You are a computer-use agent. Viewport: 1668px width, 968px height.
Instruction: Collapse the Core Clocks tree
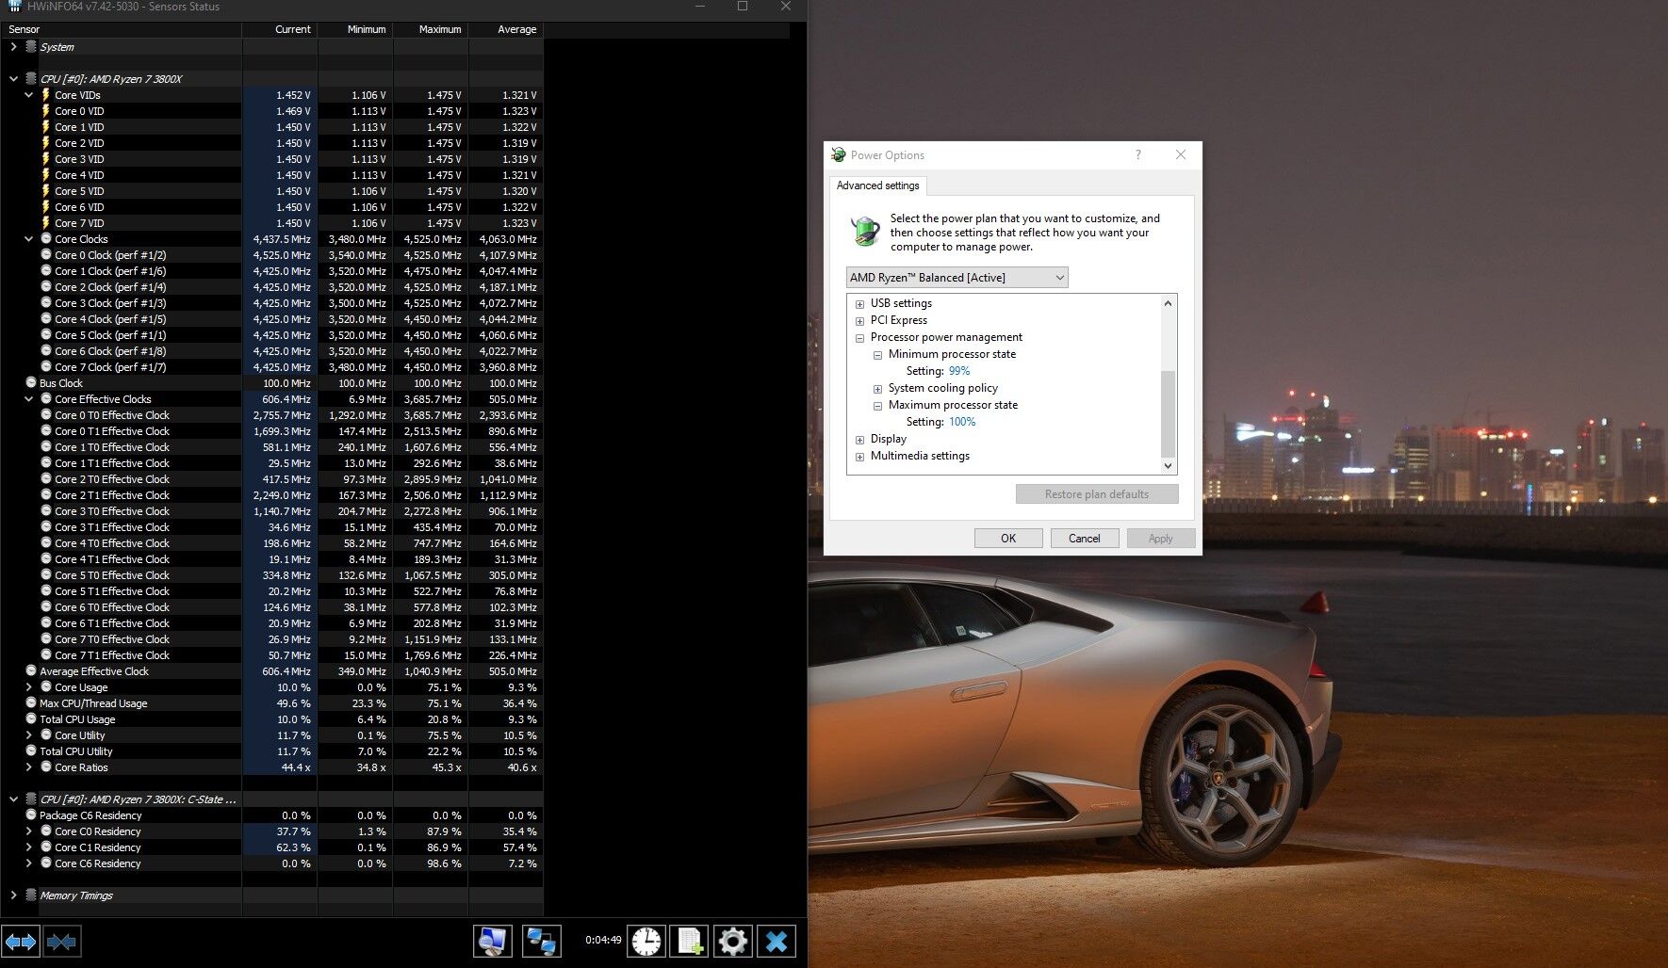click(x=28, y=239)
